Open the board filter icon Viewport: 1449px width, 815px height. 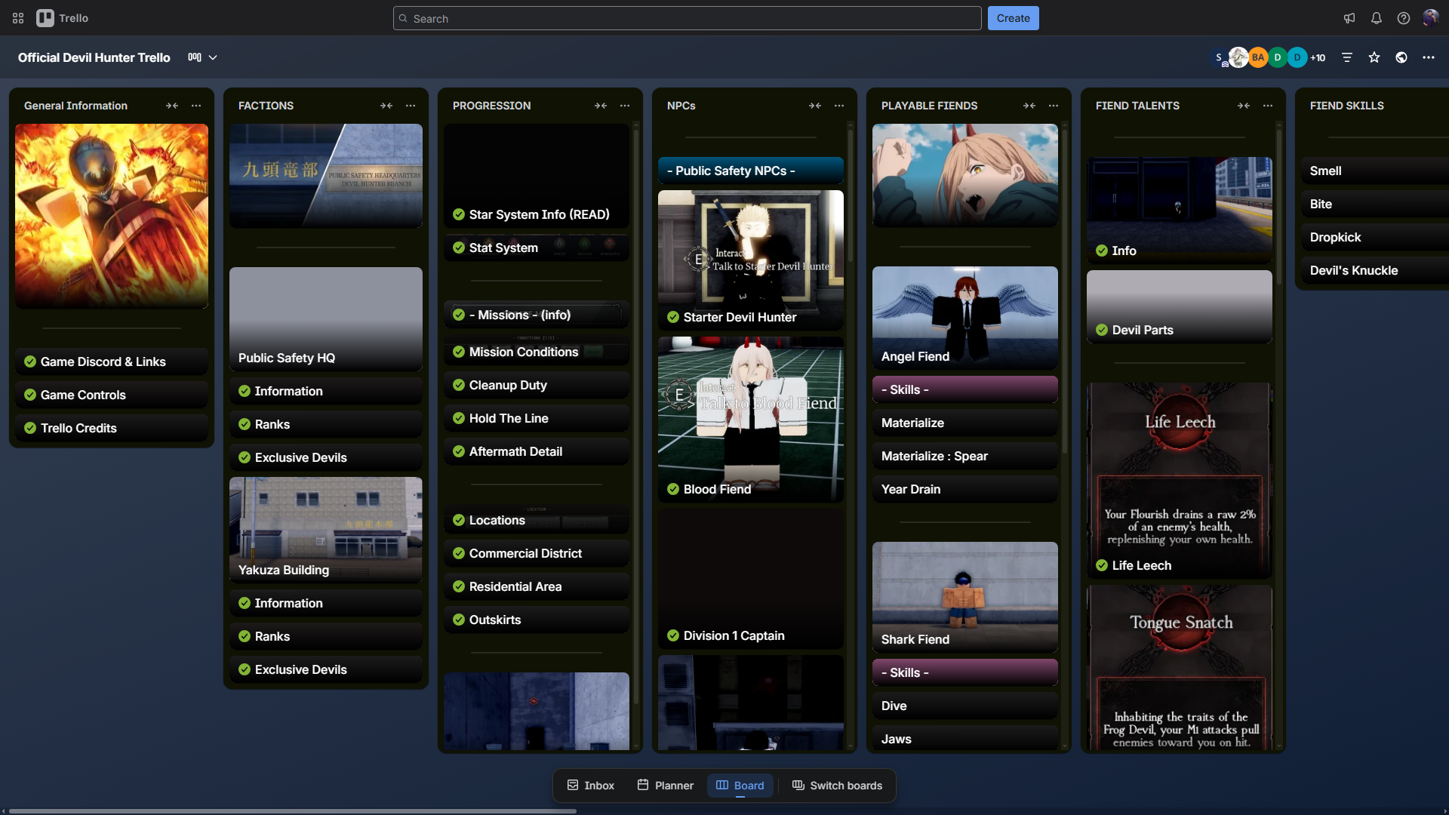tap(1347, 57)
